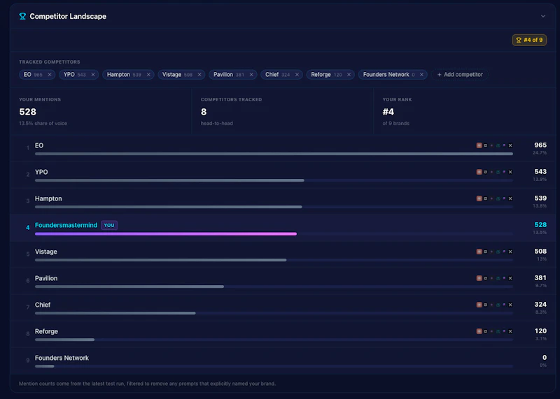Click the trophy icon beside Competitor Landscape
The height and width of the screenshot is (399, 560).
click(x=22, y=16)
